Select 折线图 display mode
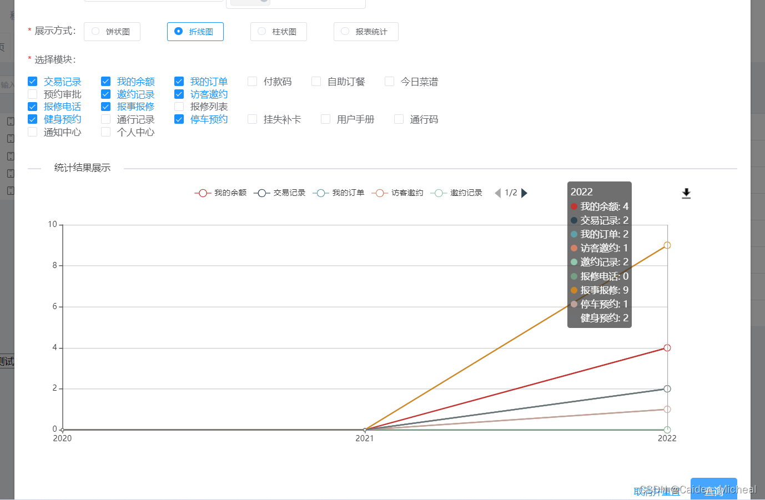Image resolution: width=765 pixels, height=500 pixels. pyautogui.click(x=195, y=32)
